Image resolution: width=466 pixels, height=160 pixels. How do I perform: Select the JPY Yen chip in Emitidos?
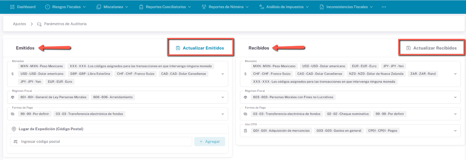tap(31, 82)
